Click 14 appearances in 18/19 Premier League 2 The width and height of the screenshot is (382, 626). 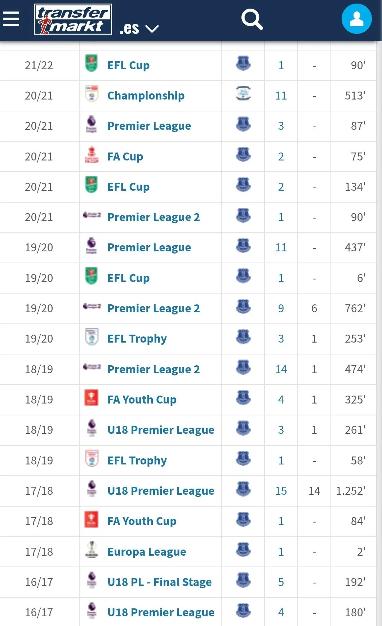coord(281,369)
